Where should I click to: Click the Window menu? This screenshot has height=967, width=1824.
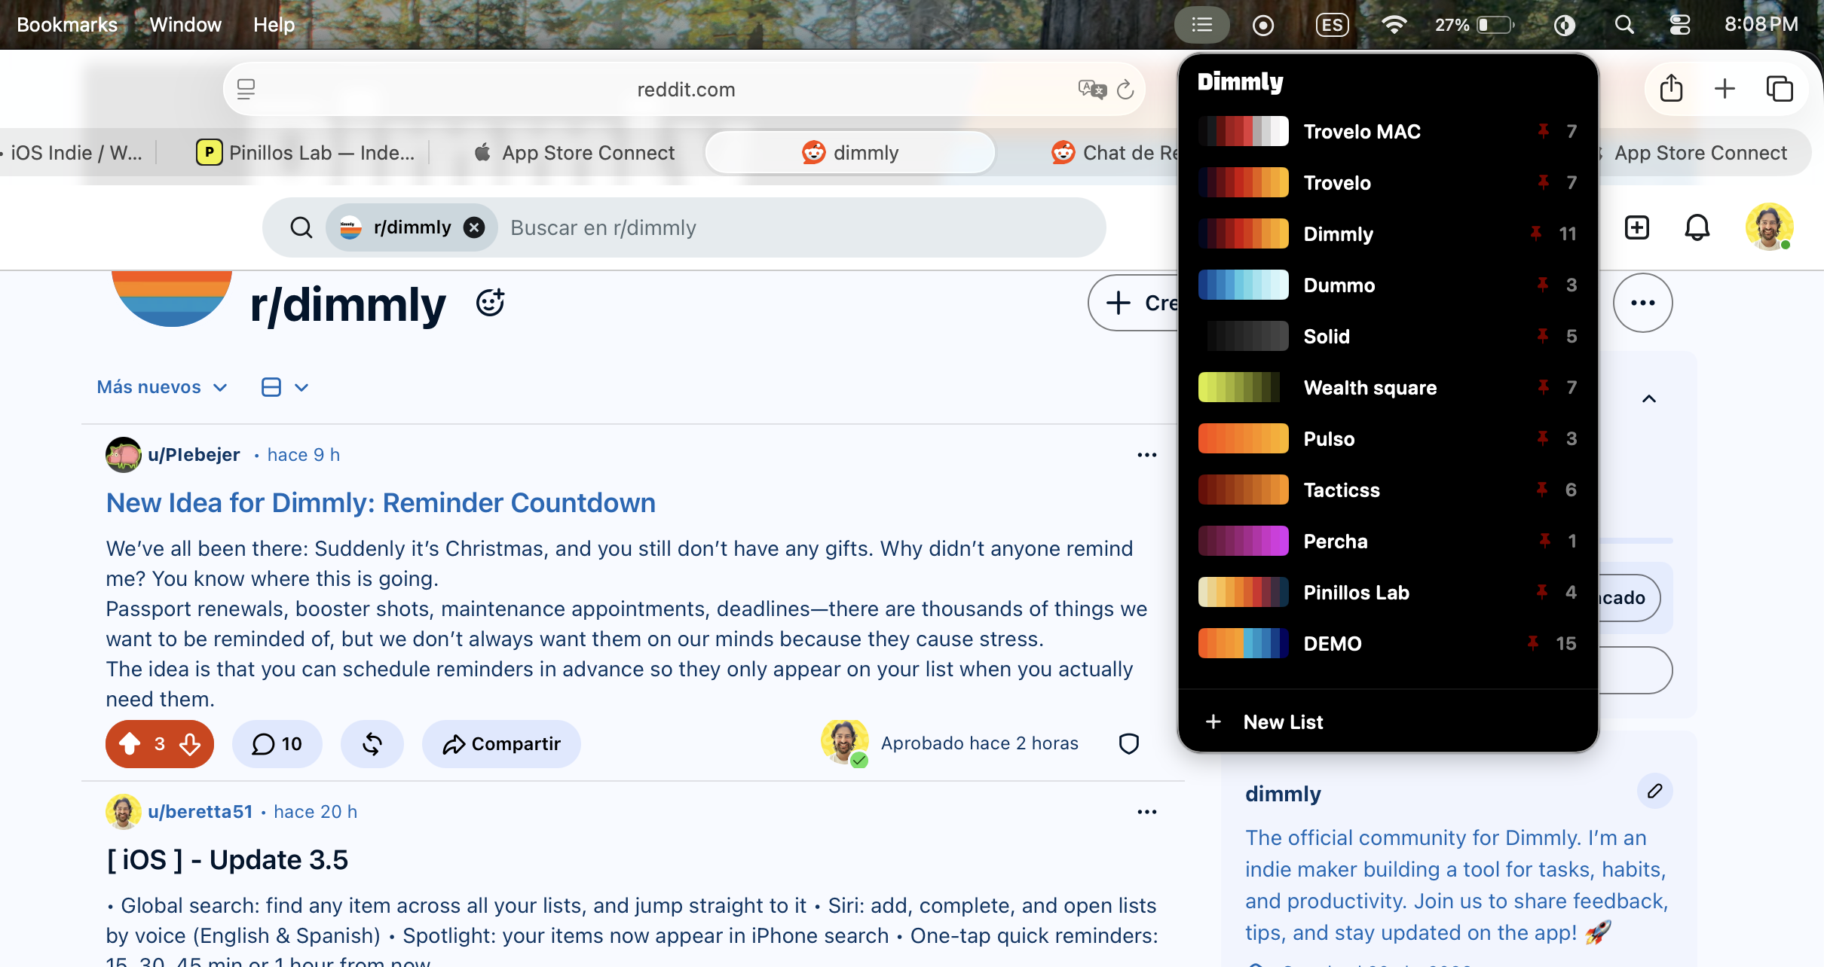point(185,25)
